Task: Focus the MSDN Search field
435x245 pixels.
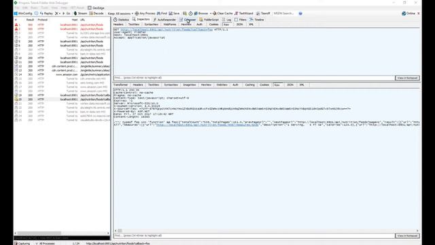Action: coord(284,14)
